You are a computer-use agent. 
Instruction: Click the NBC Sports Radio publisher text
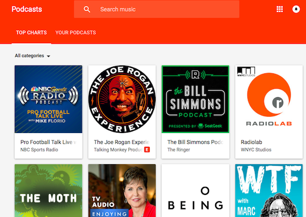click(x=39, y=149)
